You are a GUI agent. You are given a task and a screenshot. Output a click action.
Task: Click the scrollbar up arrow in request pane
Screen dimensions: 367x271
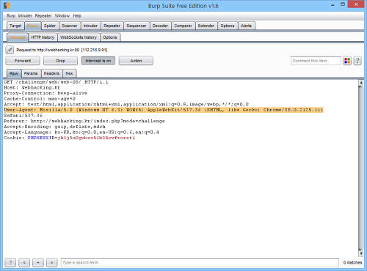pyautogui.click(x=361, y=83)
